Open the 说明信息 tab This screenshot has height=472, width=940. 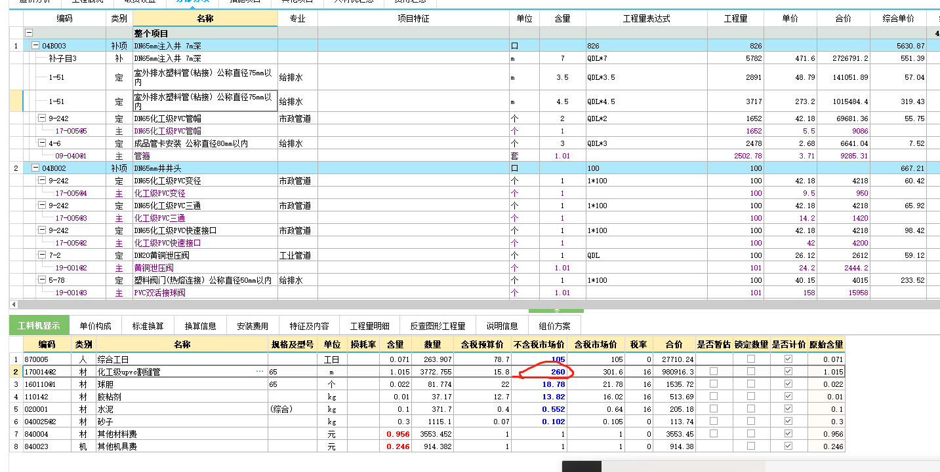pos(502,325)
